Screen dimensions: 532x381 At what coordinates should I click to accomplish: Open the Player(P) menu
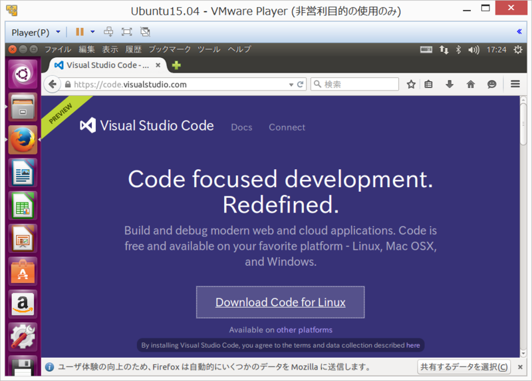(36, 32)
